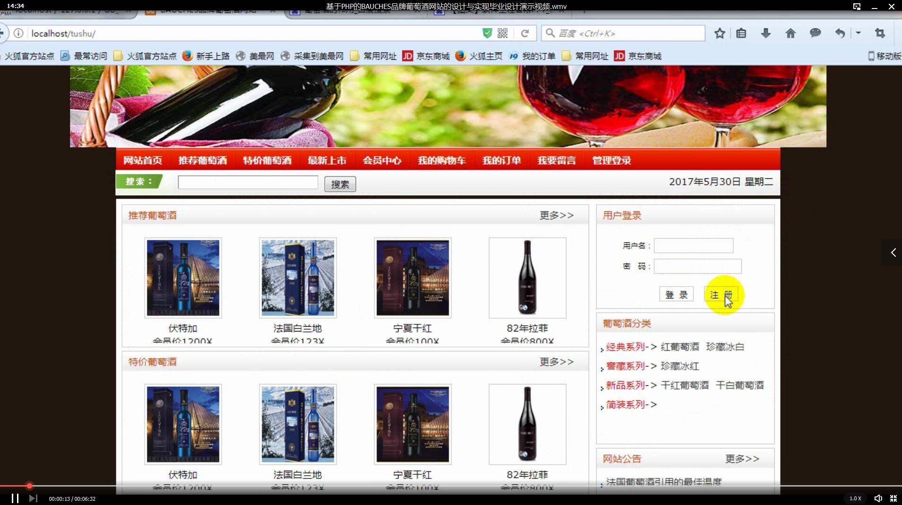Open the bookmarks list icon
This screenshot has width=902, height=505.
tap(741, 33)
